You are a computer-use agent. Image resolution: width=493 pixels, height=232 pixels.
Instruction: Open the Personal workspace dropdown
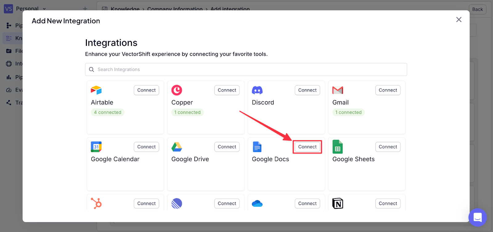pos(31,9)
